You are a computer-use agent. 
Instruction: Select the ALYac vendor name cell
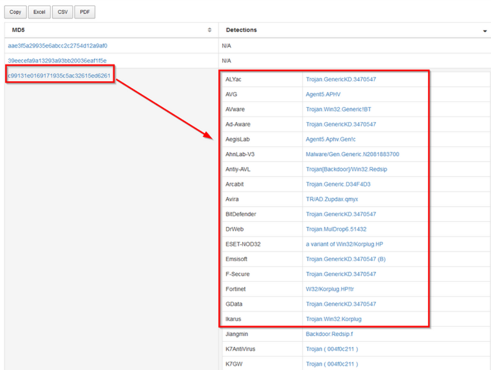[x=262, y=79]
